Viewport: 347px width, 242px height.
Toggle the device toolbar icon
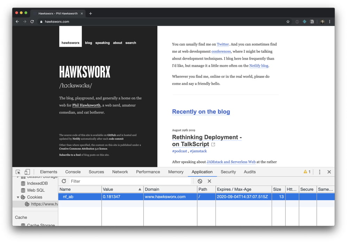(27, 172)
